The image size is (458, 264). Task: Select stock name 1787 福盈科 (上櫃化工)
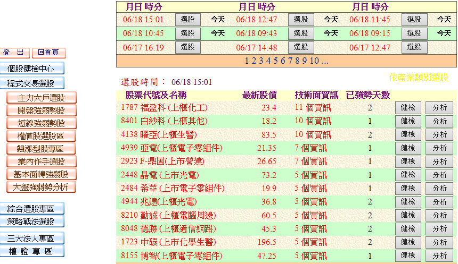(164, 107)
